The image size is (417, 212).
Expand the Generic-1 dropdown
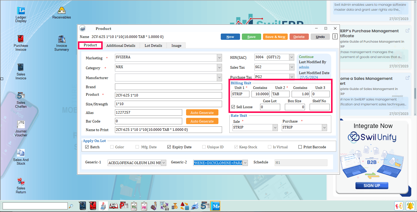pos(164,163)
